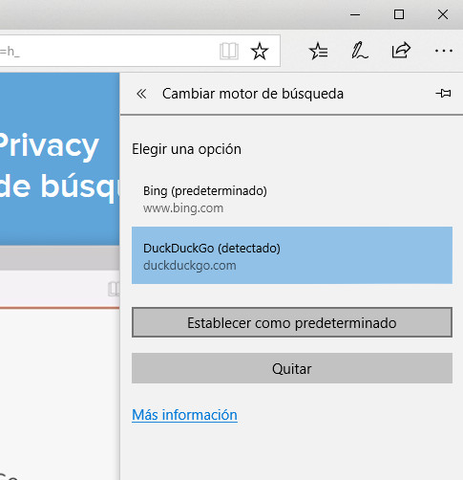Maximize the Edge browser window
Screen dimensions: 463x480
point(399,14)
